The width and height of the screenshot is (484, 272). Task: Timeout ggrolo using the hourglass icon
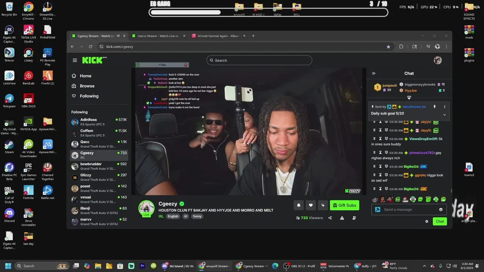(380, 175)
